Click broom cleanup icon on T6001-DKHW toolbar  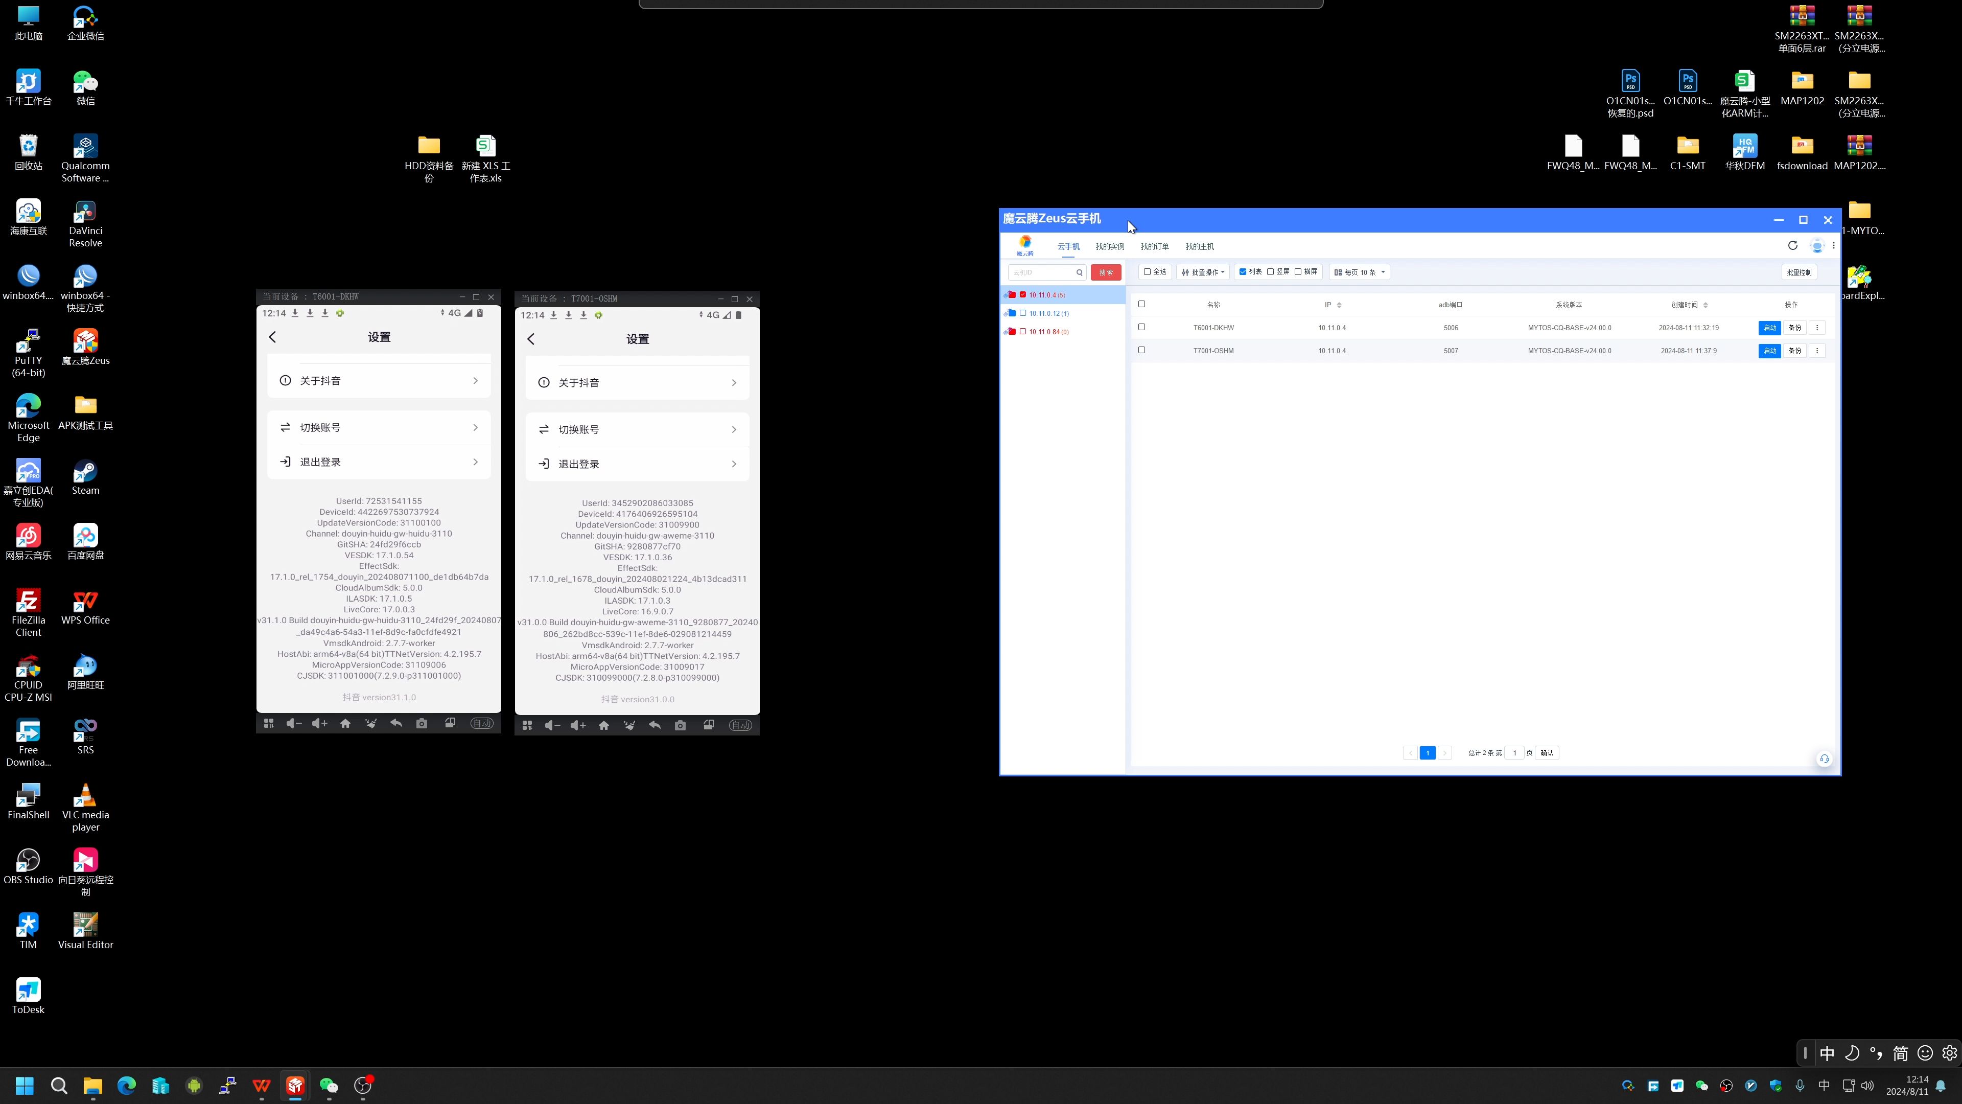[x=371, y=724]
